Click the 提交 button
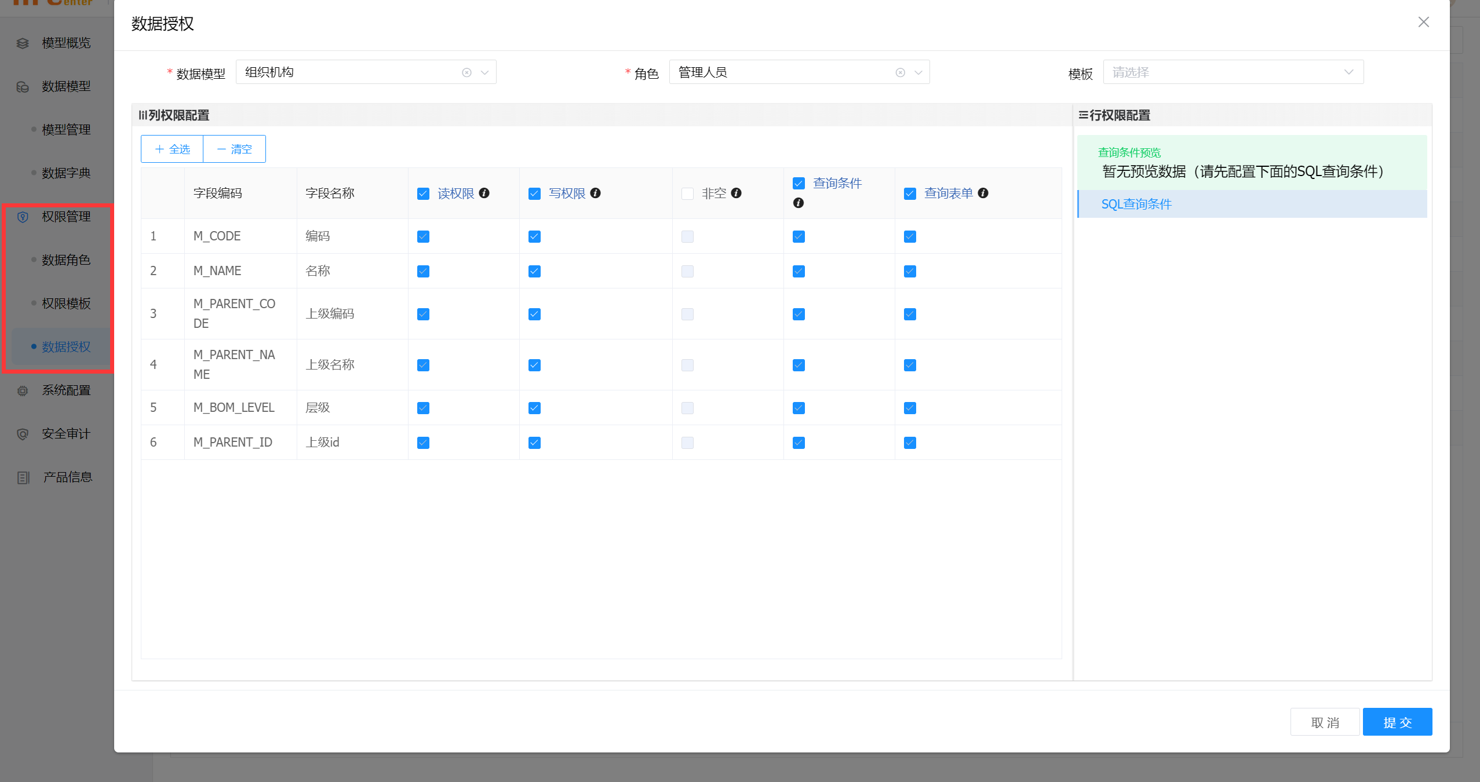The width and height of the screenshot is (1480, 782). pos(1397,722)
